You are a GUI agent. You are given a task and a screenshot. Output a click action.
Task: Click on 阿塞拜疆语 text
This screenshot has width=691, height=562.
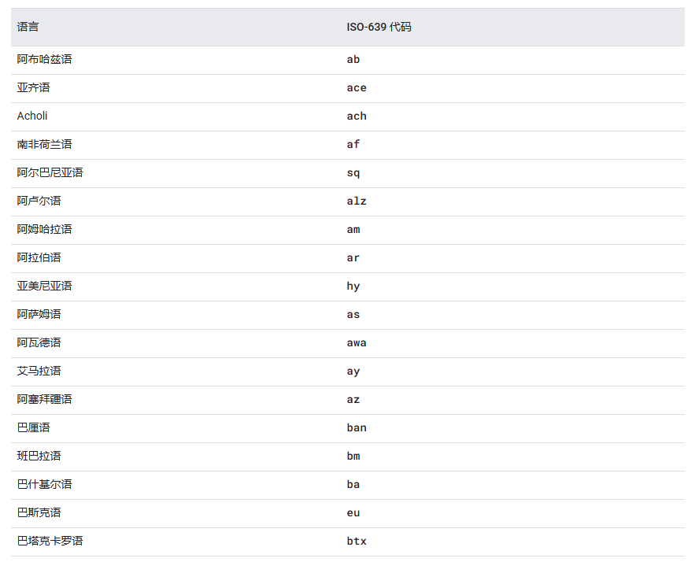(44, 399)
